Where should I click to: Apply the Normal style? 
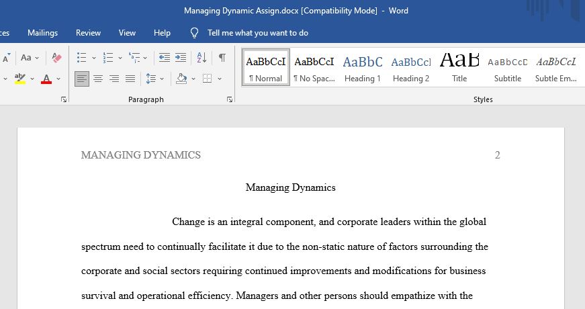266,68
